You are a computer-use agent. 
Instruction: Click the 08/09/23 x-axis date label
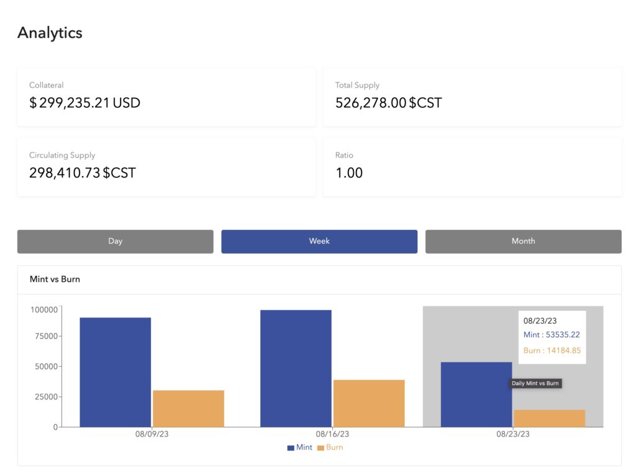tap(152, 435)
